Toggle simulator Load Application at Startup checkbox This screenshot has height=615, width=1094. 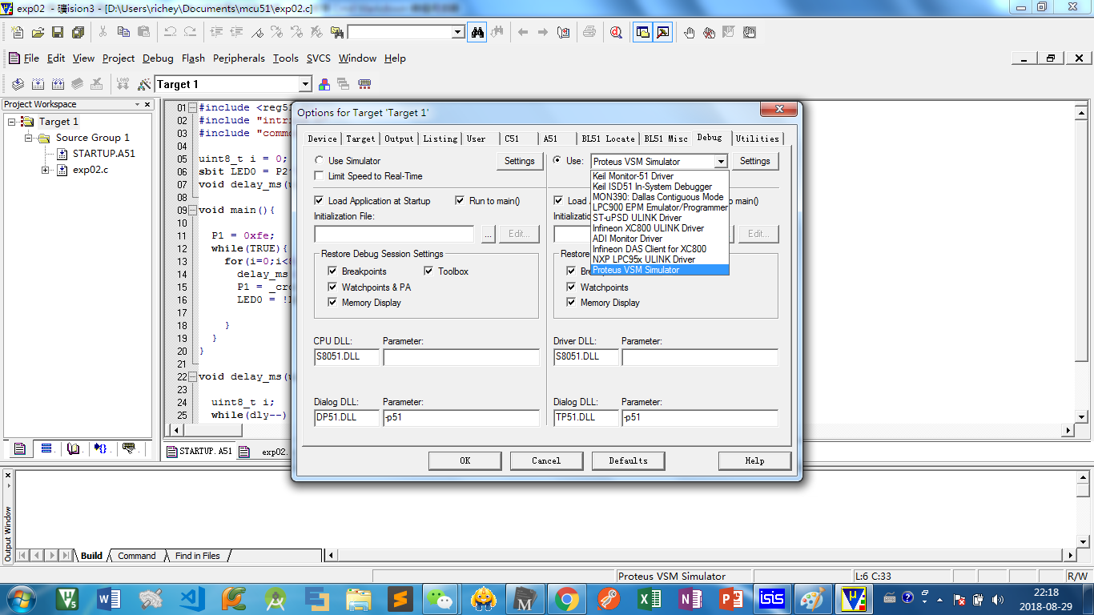(320, 201)
